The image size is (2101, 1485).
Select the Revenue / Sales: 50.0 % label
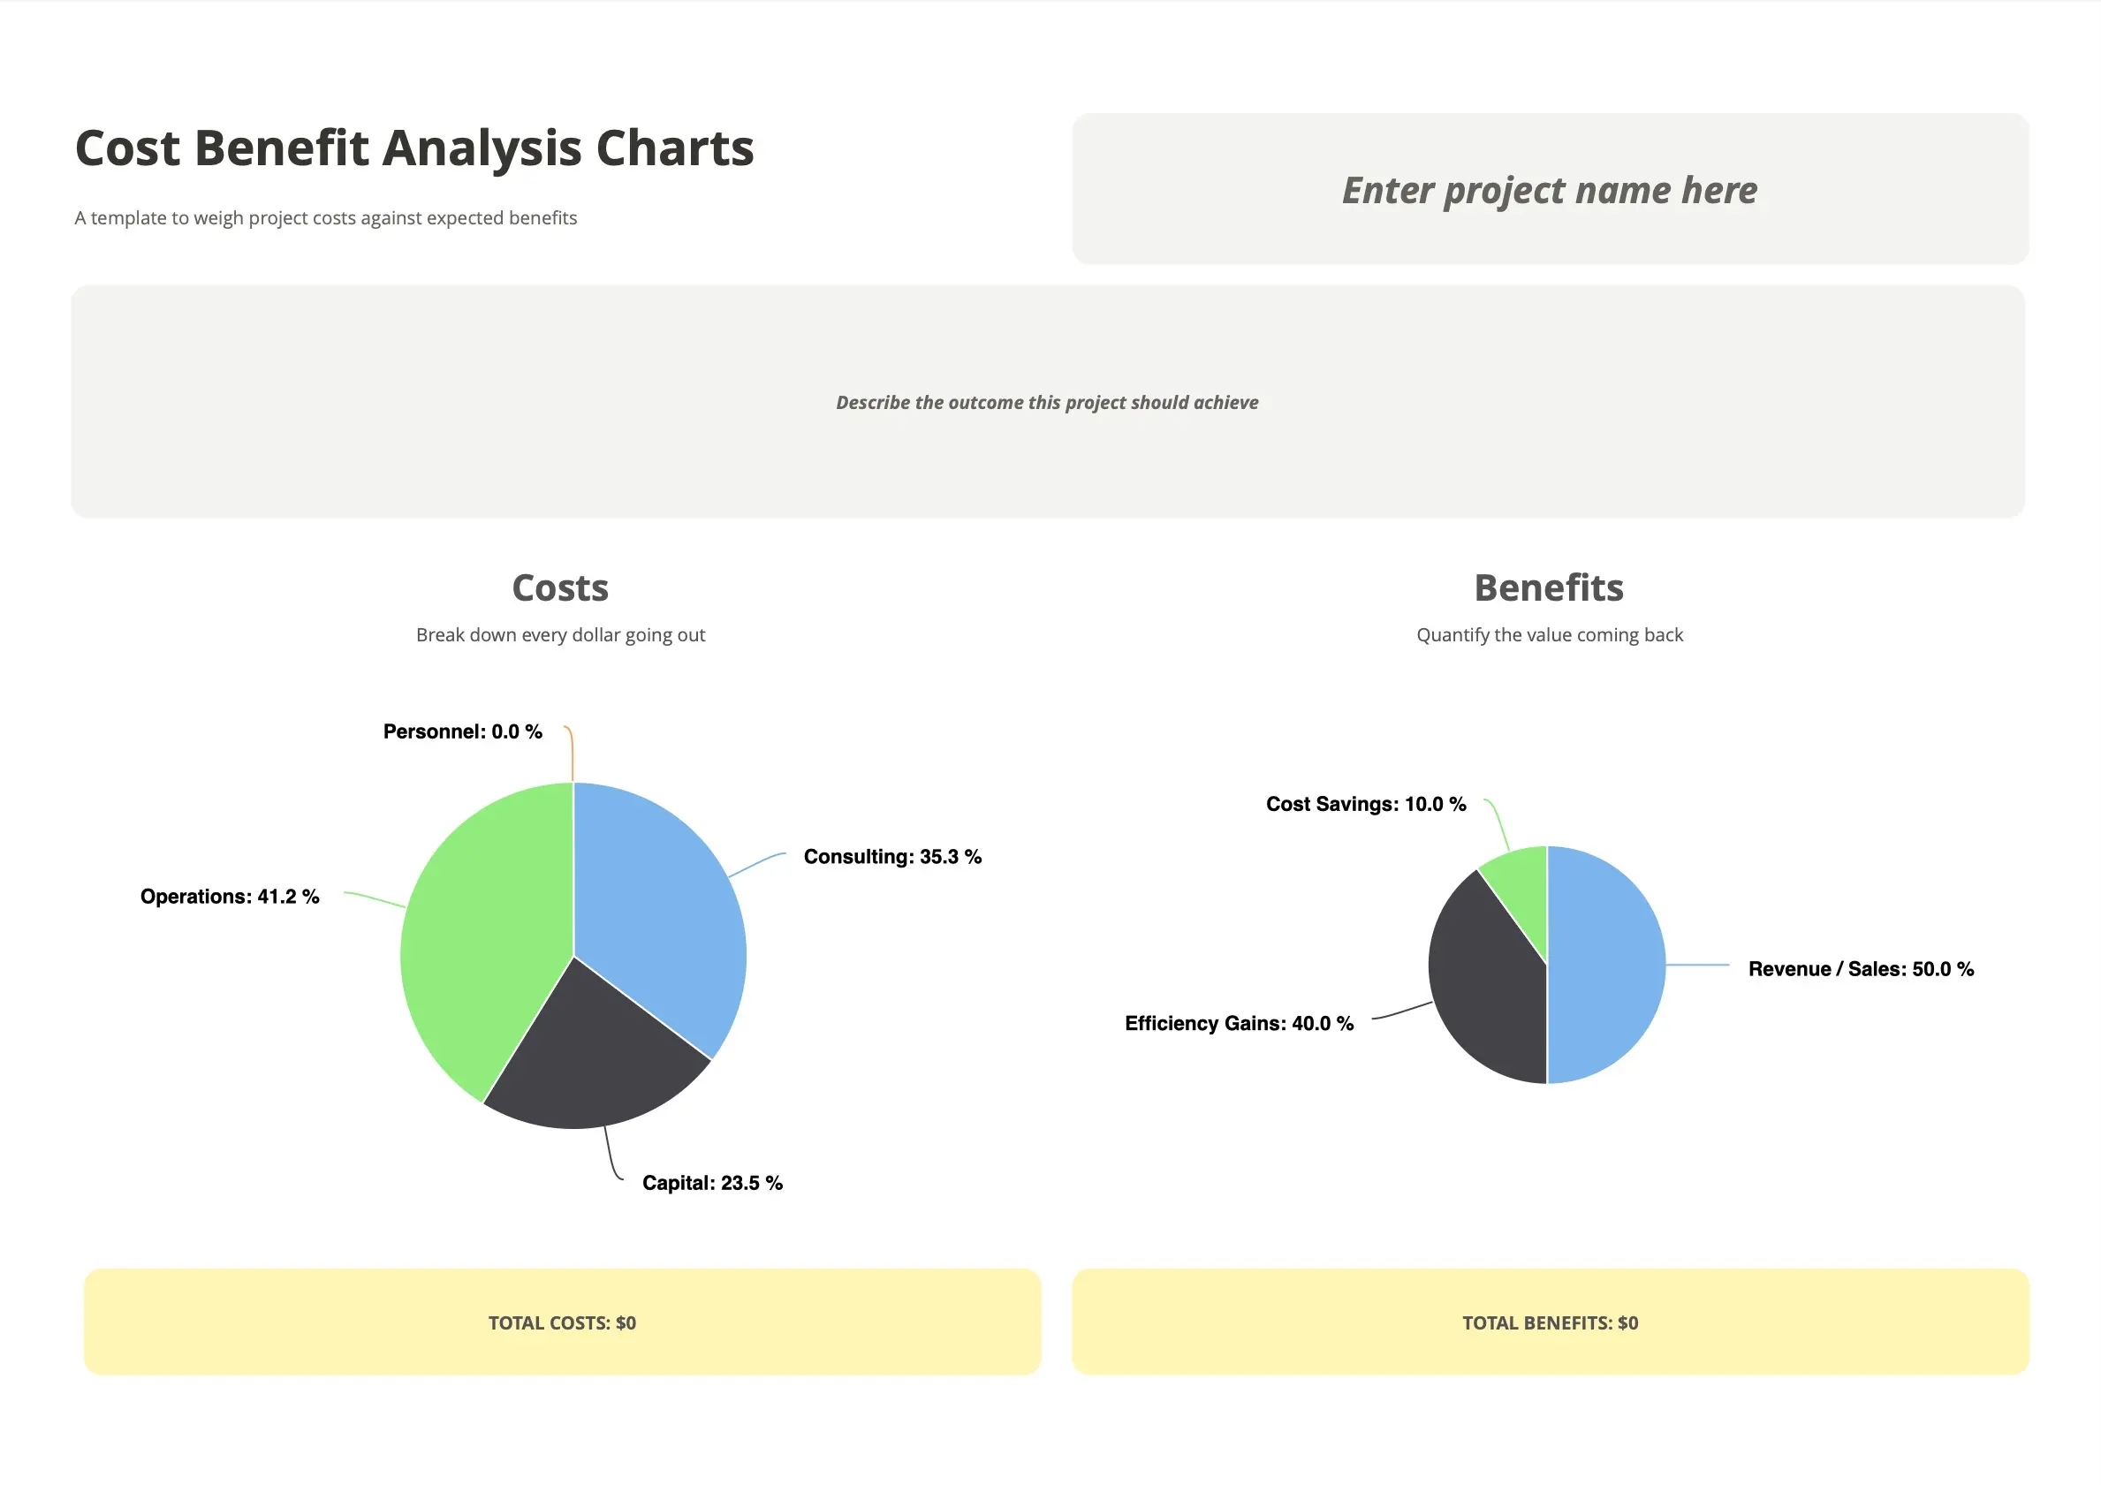point(1862,969)
